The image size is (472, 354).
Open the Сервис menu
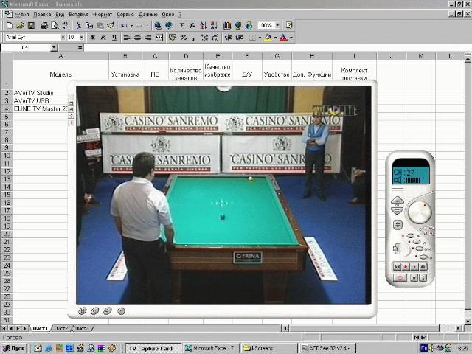point(125,15)
